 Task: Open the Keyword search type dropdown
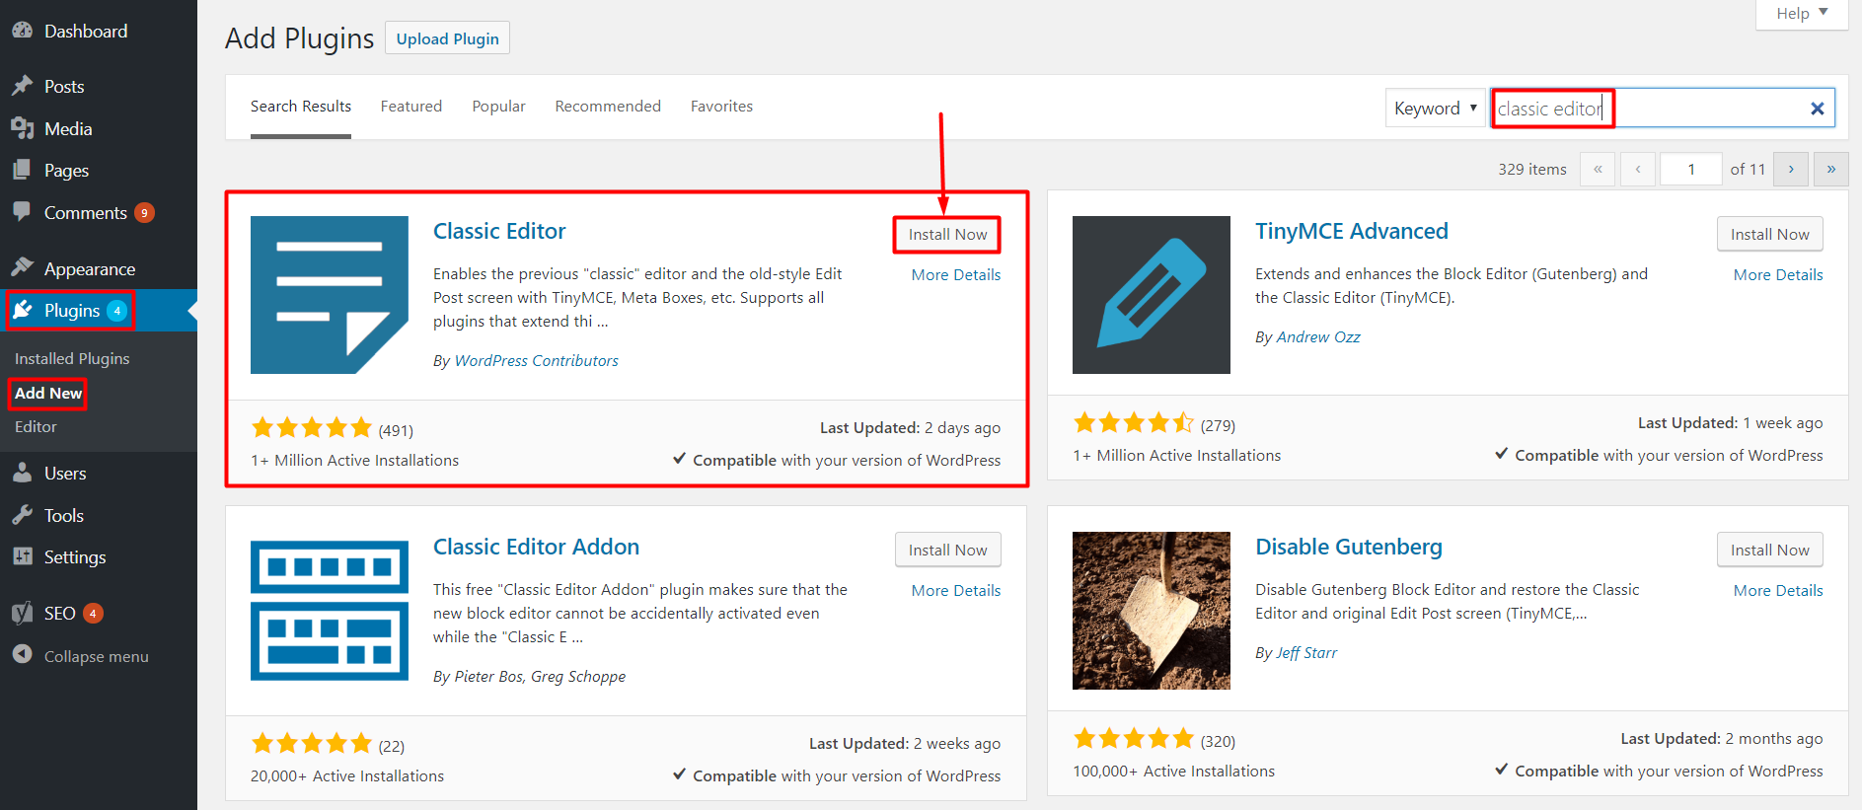pyautogui.click(x=1435, y=109)
